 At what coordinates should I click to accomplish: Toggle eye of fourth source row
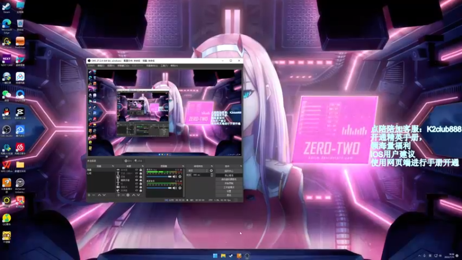tap(136, 180)
